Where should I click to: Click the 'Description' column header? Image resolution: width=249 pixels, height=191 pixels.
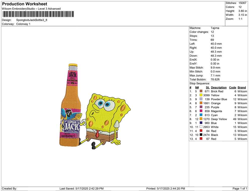(219, 87)
